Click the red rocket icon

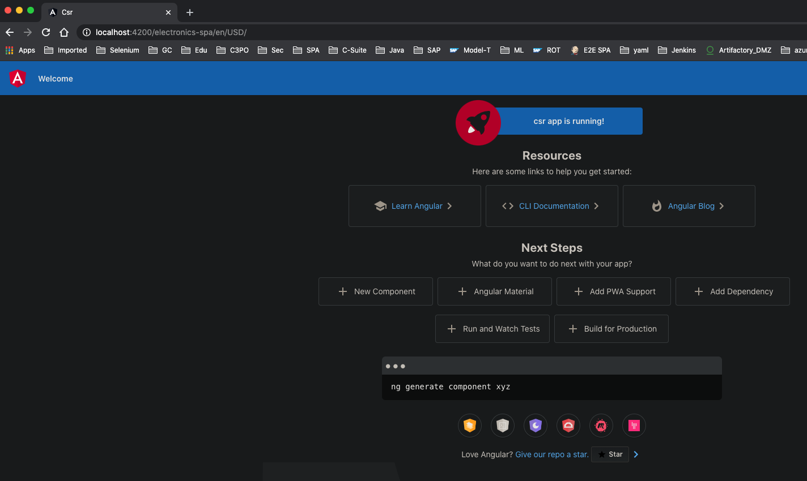pos(478,123)
